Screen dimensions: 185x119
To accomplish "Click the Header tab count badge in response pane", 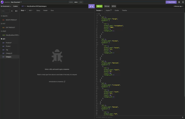I will 111,10.
